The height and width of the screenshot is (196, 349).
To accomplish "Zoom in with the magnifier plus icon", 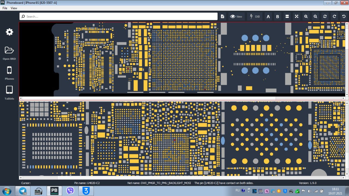I will tap(306, 16).
